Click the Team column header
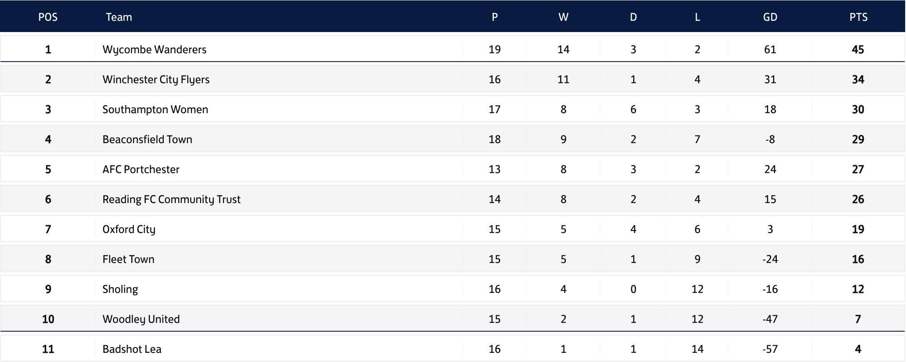This screenshot has height=362, width=906. coord(119,17)
